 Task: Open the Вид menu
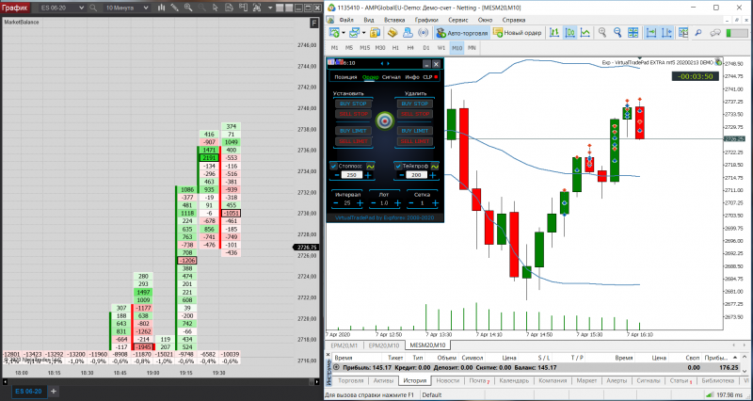click(x=369, y=20)
